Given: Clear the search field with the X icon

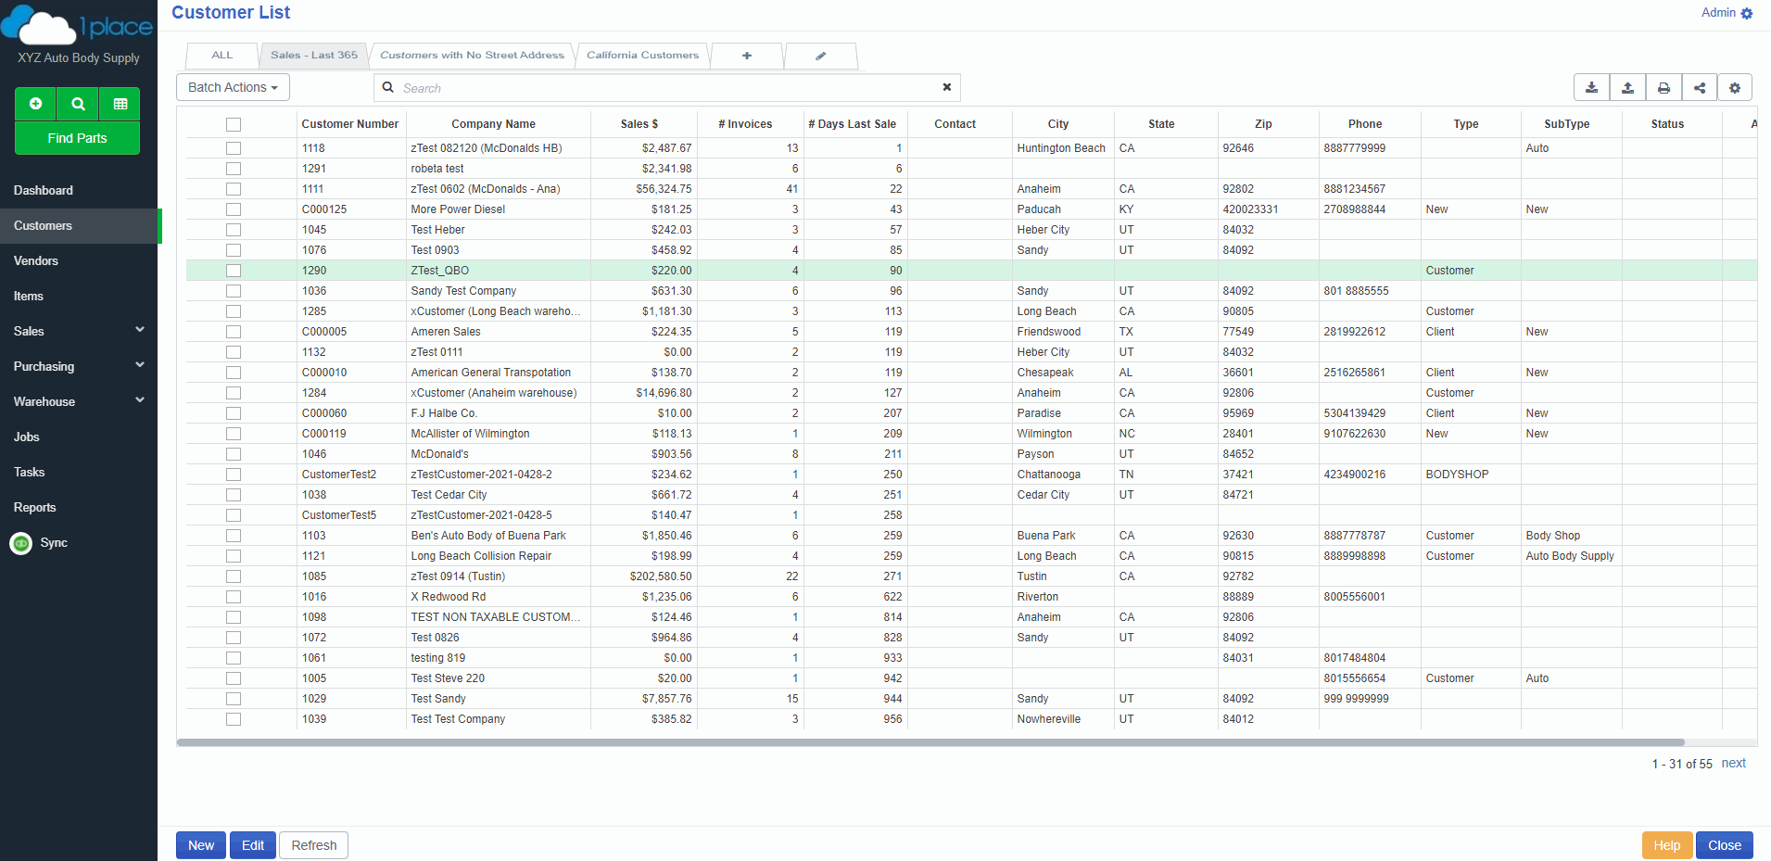Looking at the screenshot, I should pyautogui.click(x=946, y=87).
